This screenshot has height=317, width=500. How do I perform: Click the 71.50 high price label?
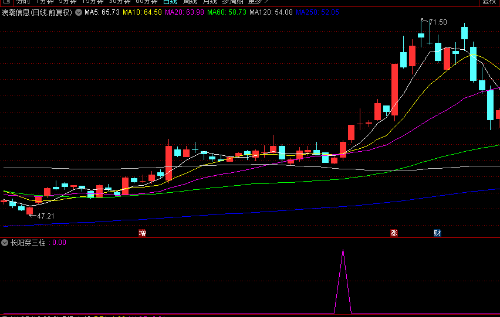click(438, 22)
